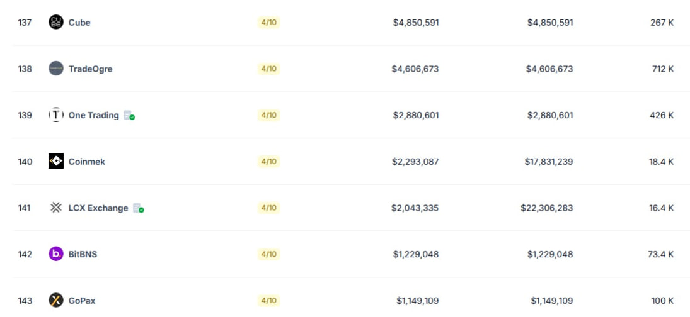Click the GoPax exchange logo icon
Viewport: 690px width, 317px height.
[56, 300]
